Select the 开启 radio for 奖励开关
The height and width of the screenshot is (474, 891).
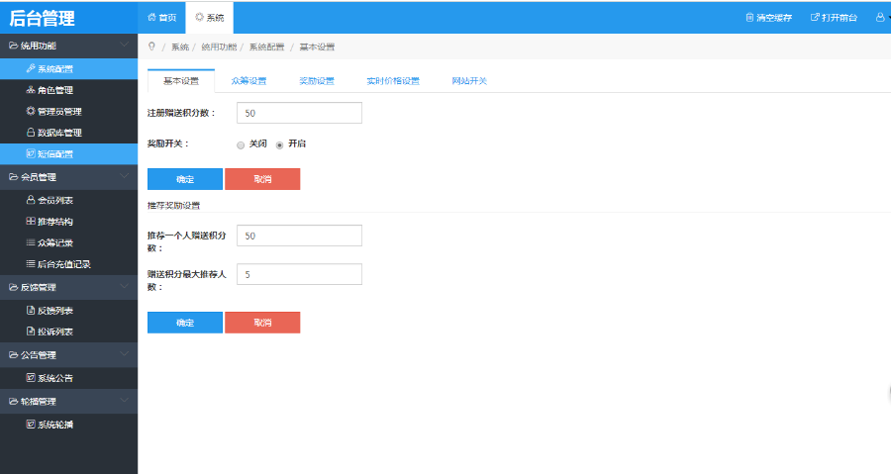coord(279,144)
